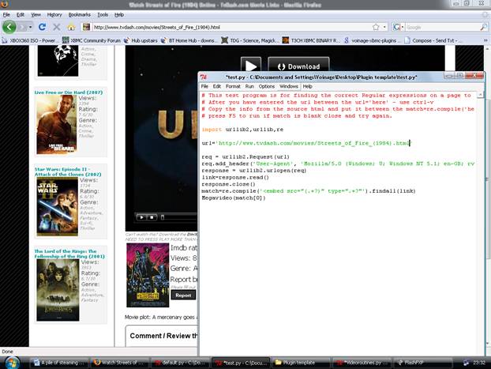
Task: Switch to 'Watch Streets of' Firefox taskbar button
Action: click(x=120, y=363)
